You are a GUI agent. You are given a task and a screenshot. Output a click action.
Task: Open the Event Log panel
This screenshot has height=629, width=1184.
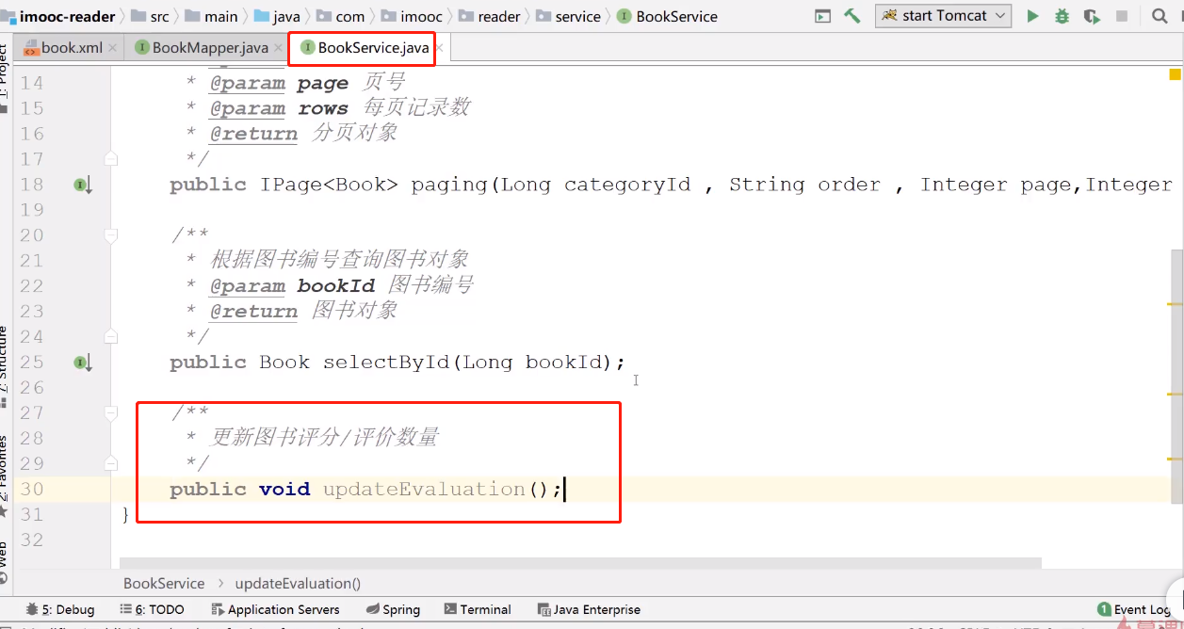click(x=1134, y=609)
